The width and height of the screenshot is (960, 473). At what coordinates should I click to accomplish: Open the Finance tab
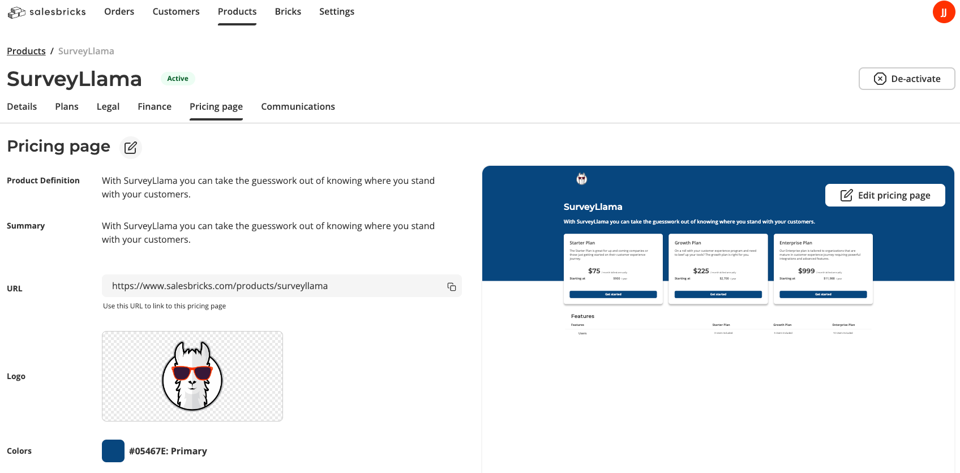pyautogui.click(x=155, y=106)
